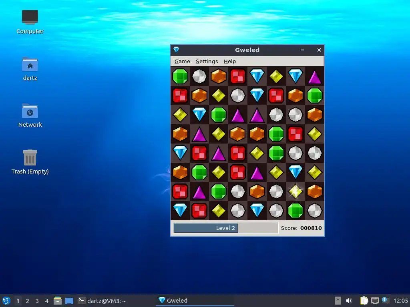The height and width of the screenshot is (307, 410).
Task: Click the red gem in the bottom row
Action: click(199, 211)
